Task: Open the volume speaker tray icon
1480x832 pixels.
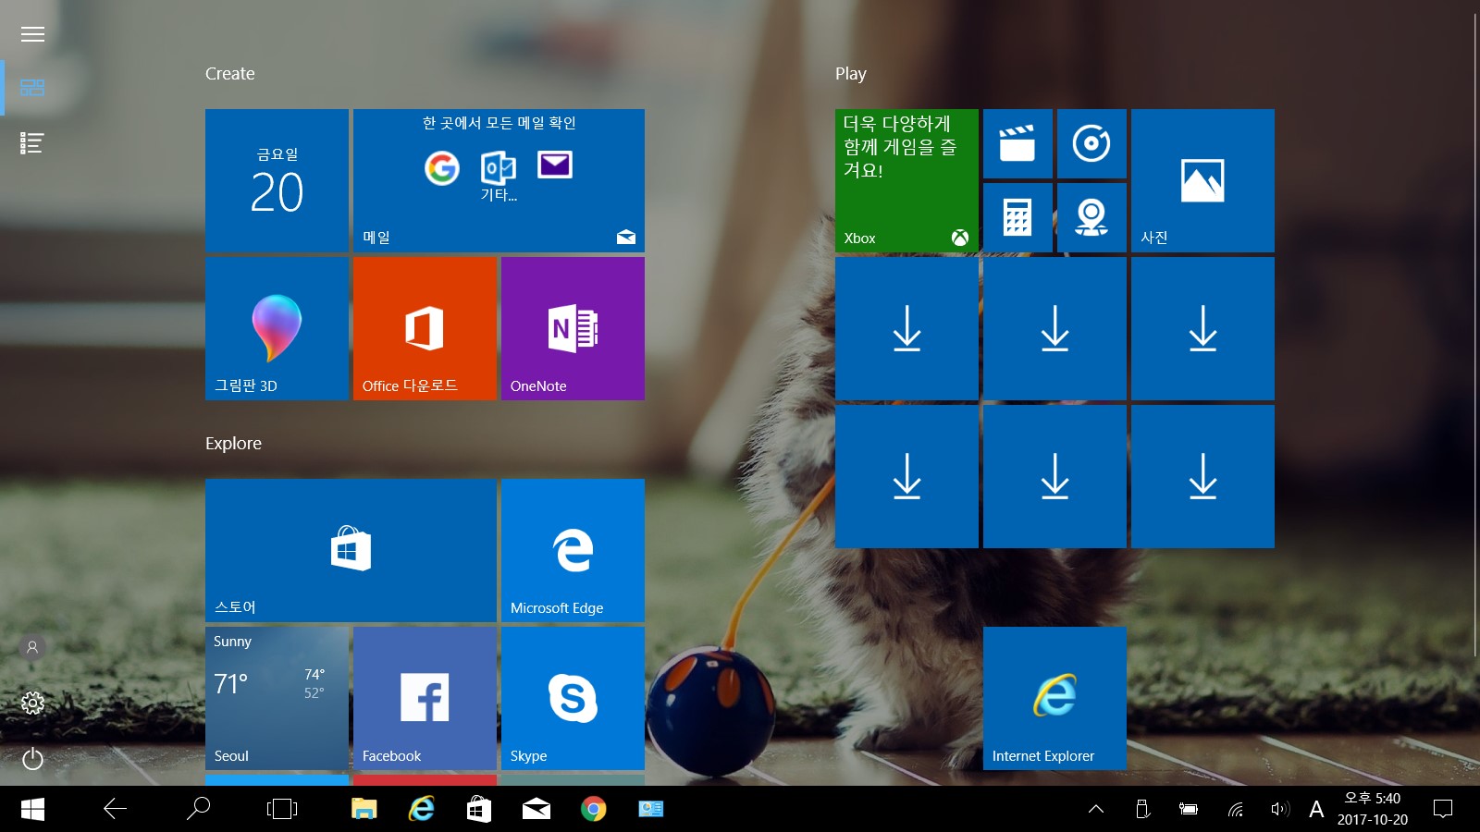Action: [1280, 809]
